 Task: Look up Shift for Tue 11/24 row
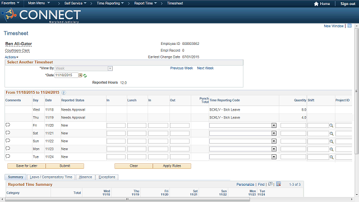(x=332, y=157)
